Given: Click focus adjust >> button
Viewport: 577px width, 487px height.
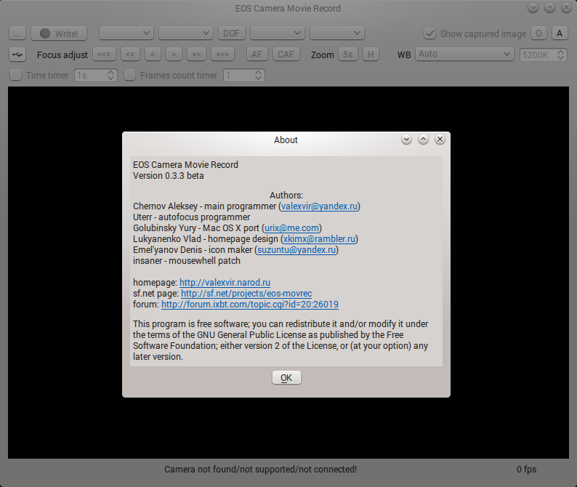Looking at the screenshot, I should pos(196,55).
